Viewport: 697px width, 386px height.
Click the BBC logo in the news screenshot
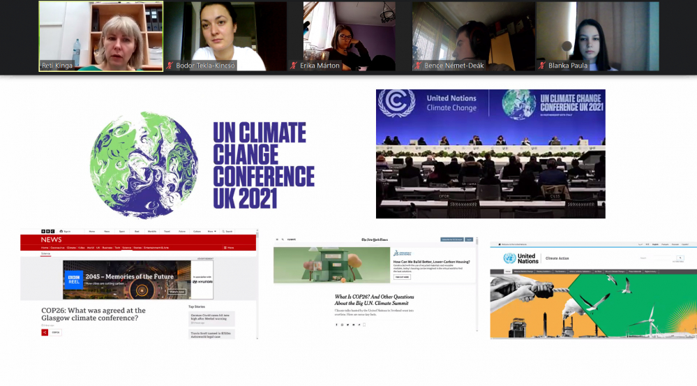pyautogui.click(x=48, y=231)
